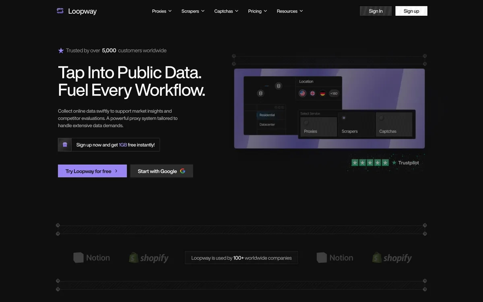Click 'Trusted by over 5,000 customers worldwide' text
The width and height of the screenshot is (483, 302).
point(116,51)
